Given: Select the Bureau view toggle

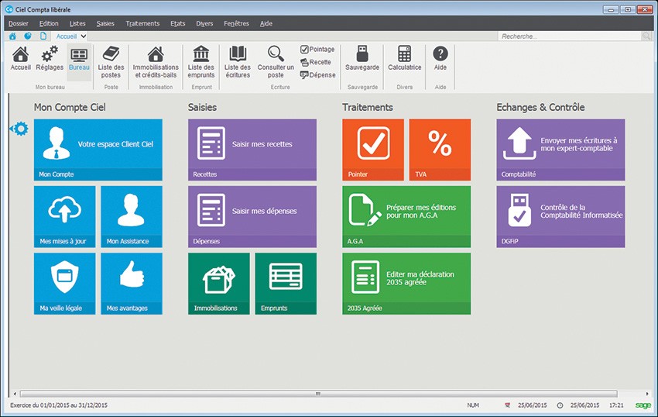Looking at the screenshot, I should point(79,58).
